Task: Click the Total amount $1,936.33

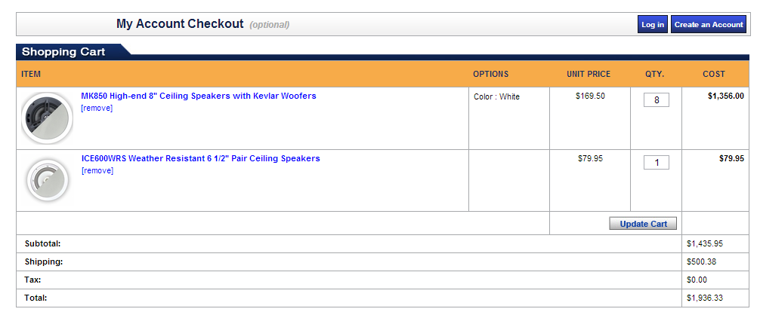Action: point(704,298)
